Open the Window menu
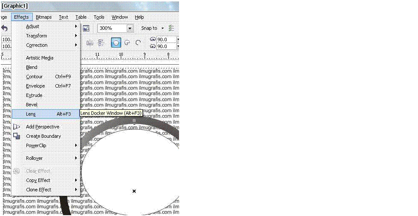The image size is (418, 216). click(119, 17)
